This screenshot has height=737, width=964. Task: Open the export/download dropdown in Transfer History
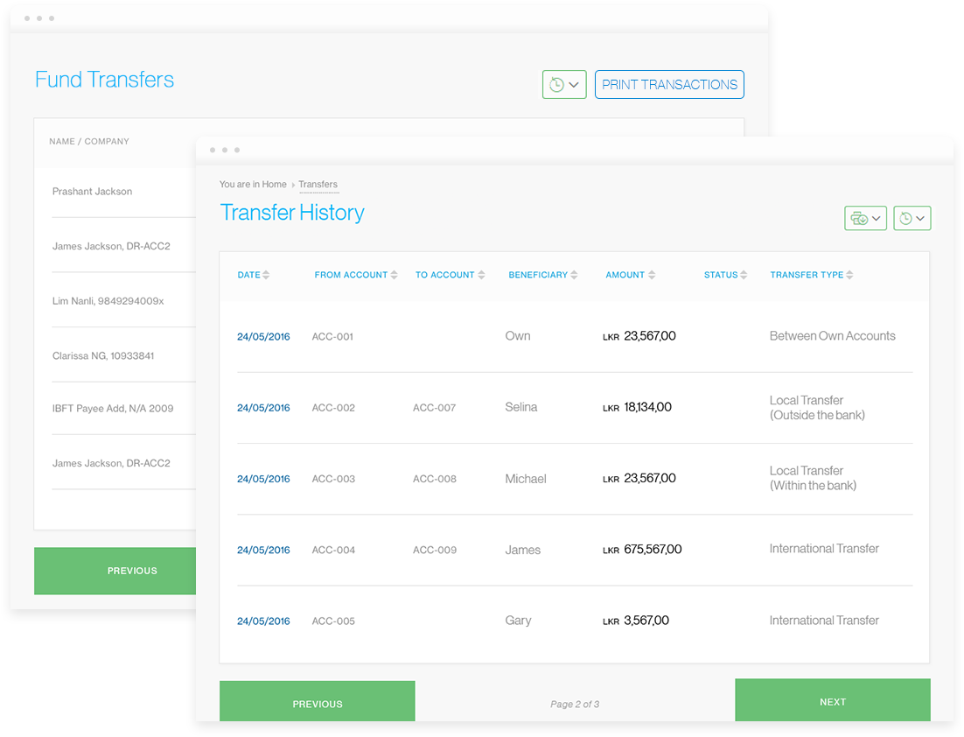865,218
